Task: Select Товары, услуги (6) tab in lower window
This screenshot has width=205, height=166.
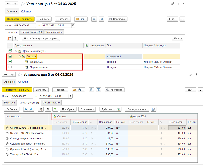Action: pyautogui.click(x=29, y=103)
